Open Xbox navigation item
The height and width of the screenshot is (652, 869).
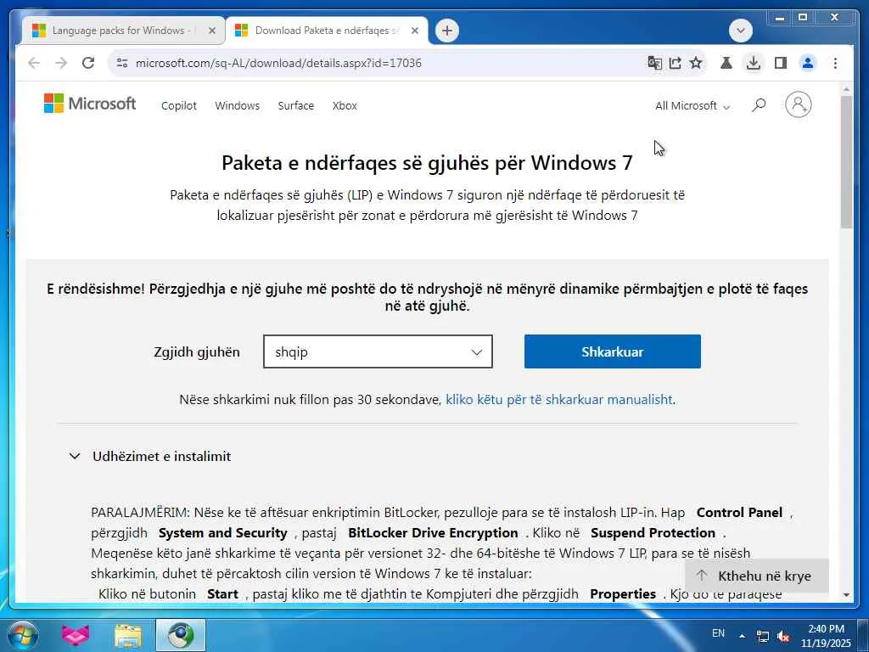pyautogui.click(x=345, y=105)
